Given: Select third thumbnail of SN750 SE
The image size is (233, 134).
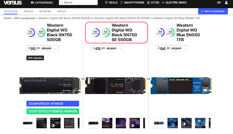Looking at the screenshot, I should coord(121,123).
